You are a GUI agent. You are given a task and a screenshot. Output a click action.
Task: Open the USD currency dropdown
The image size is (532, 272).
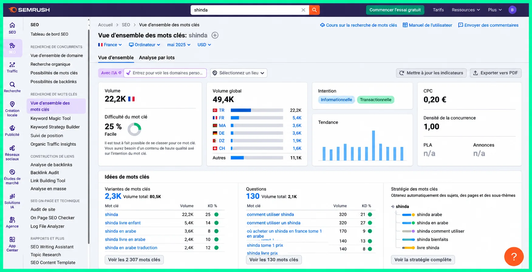click(204, 45)
